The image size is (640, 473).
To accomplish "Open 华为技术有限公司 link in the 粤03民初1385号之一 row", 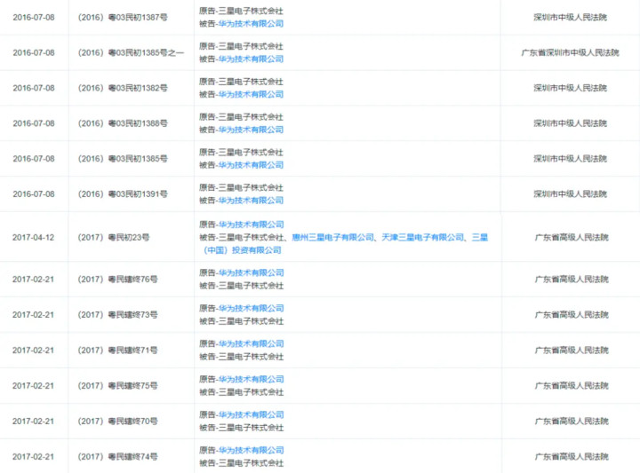I will coord(251,59).
